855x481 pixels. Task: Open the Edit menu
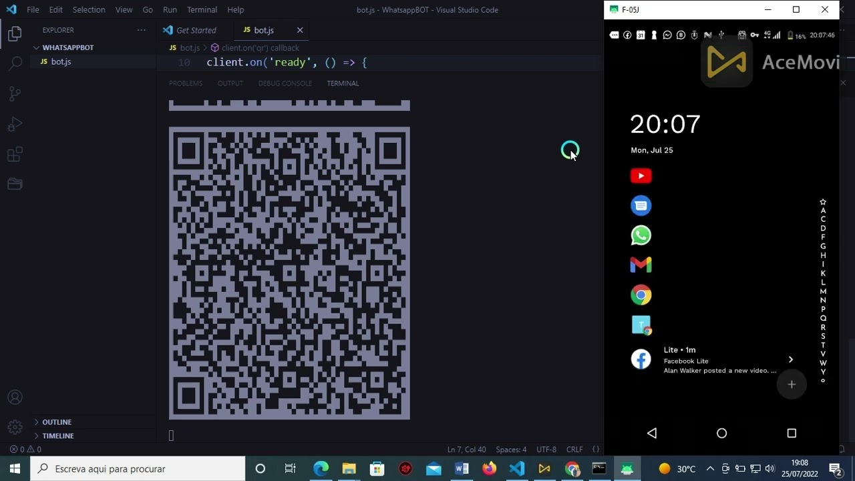click(55, 9)
